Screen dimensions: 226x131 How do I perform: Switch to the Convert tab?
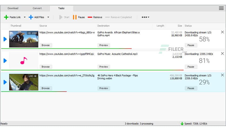pos(37,8)
